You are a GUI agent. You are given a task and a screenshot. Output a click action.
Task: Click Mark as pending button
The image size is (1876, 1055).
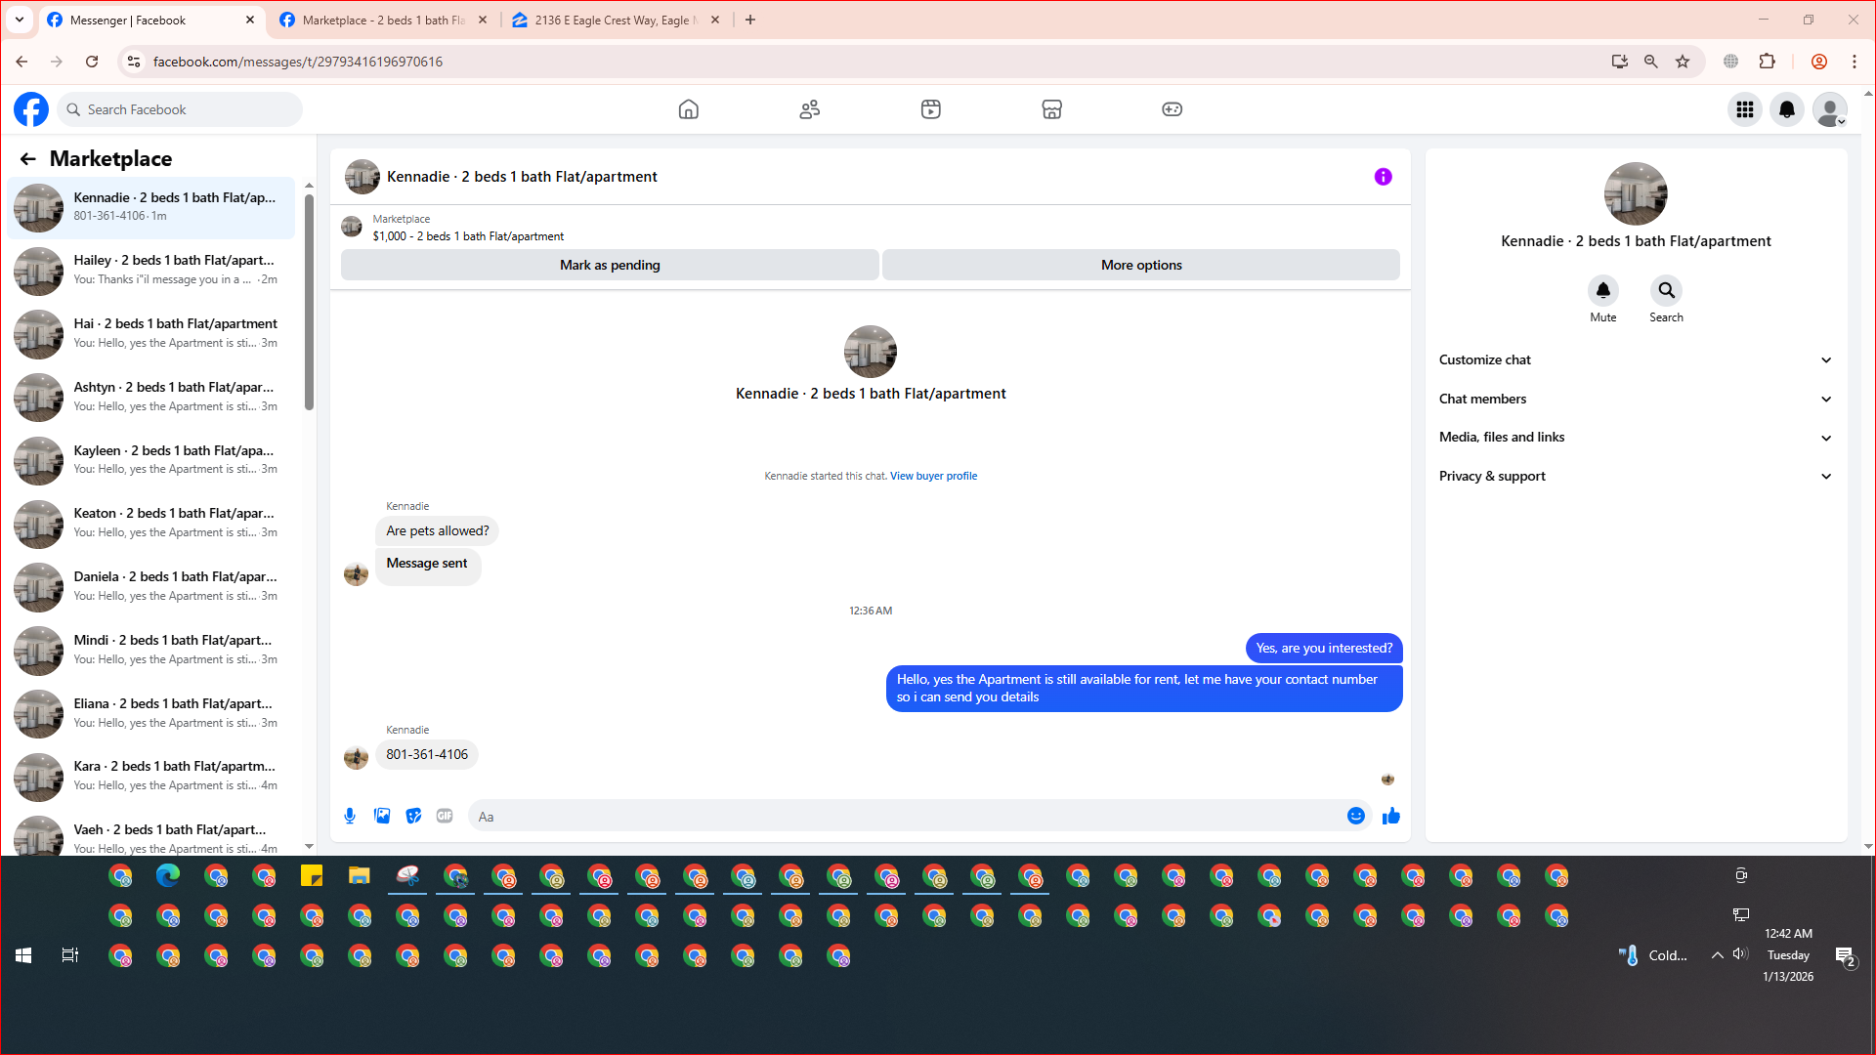610,265
